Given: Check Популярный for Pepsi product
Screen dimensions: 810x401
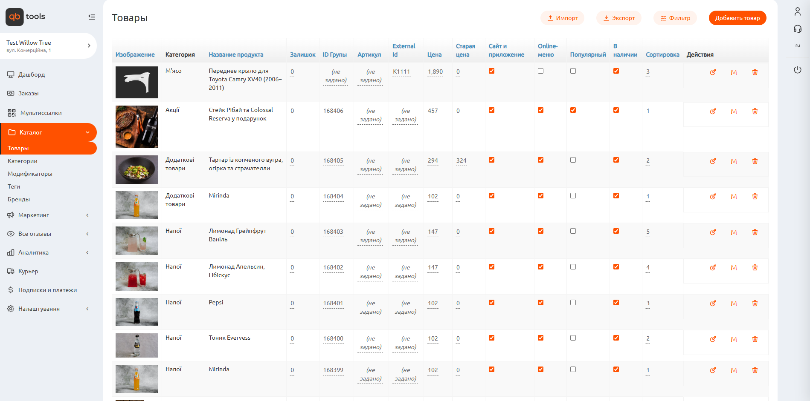Looking at the screenshot, I should (x=573, y=303).
